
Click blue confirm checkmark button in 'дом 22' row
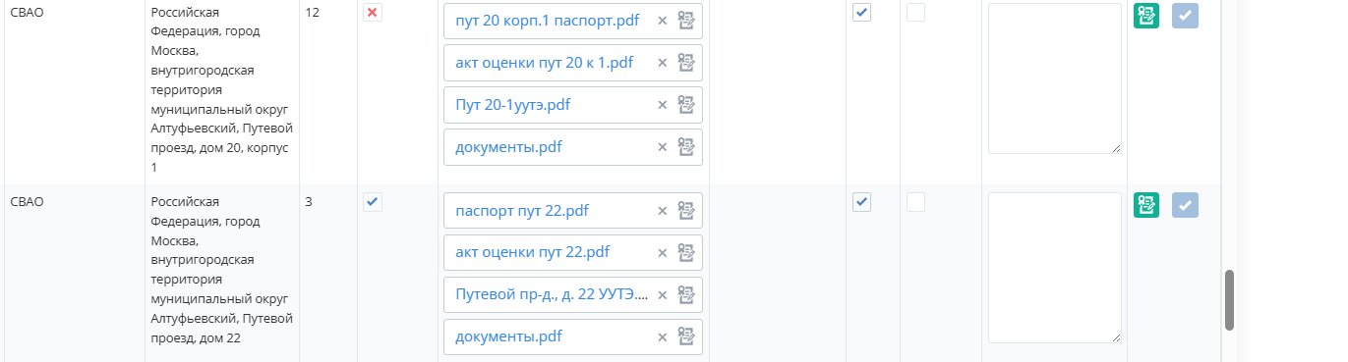(1185, 205)
